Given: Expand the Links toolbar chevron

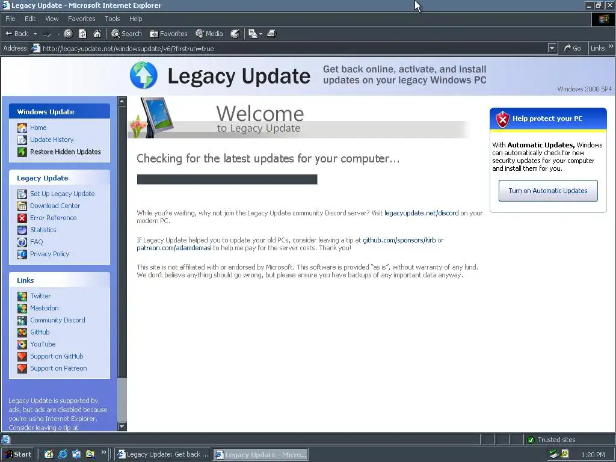Looking at the screenshot, I should coord(611,46).
